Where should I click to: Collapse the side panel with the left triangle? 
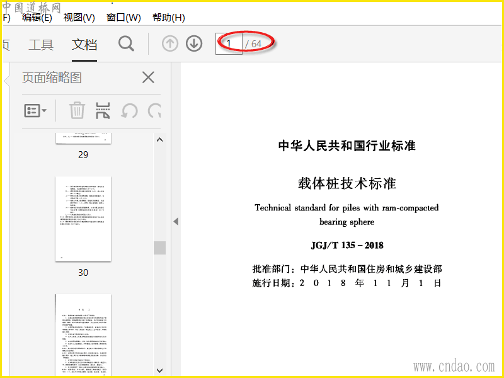coord(176,221)
